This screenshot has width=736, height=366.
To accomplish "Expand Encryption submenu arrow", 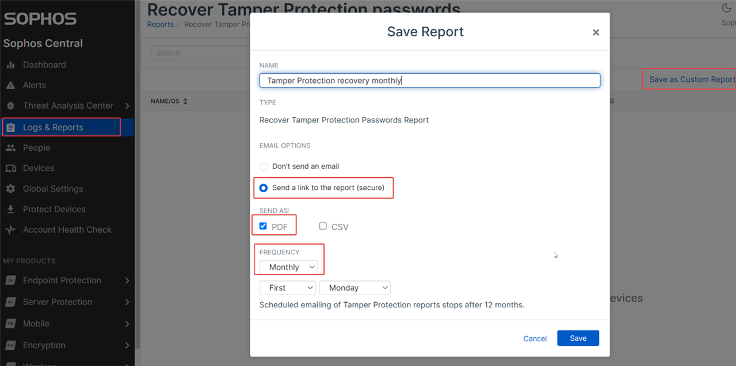I will pos(127,345).
